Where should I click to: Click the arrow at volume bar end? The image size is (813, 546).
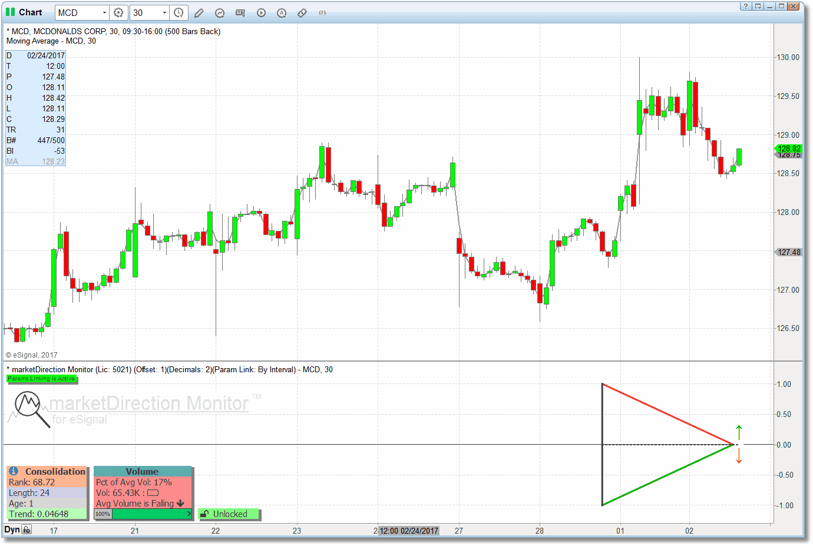point(189,514)
